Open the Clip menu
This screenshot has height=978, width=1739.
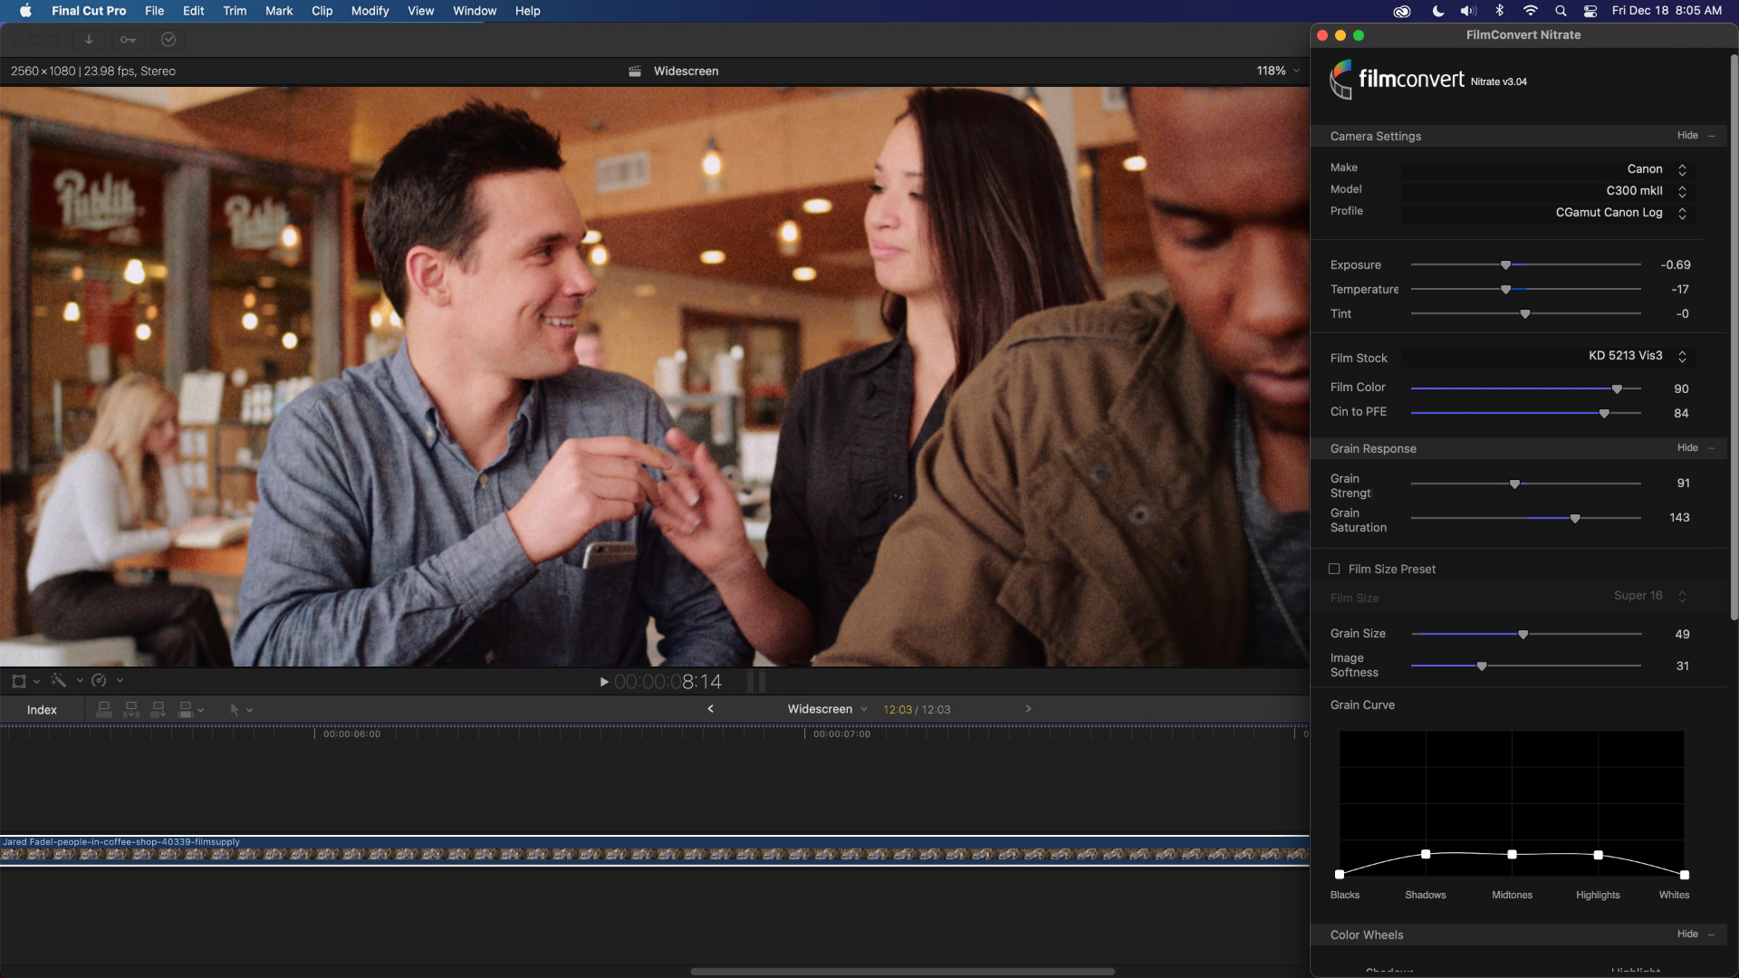322,11
